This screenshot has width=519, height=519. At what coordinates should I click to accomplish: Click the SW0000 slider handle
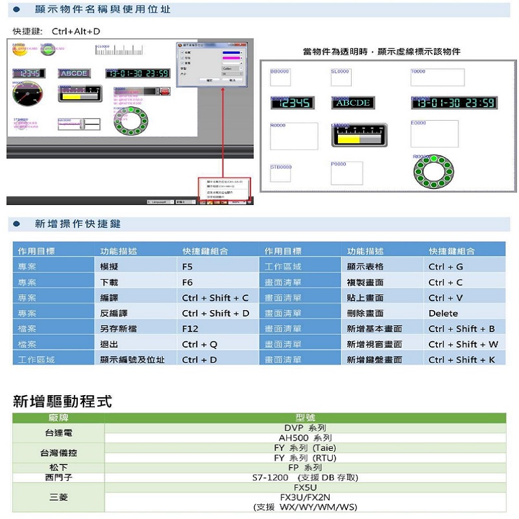tap(83, 125)
